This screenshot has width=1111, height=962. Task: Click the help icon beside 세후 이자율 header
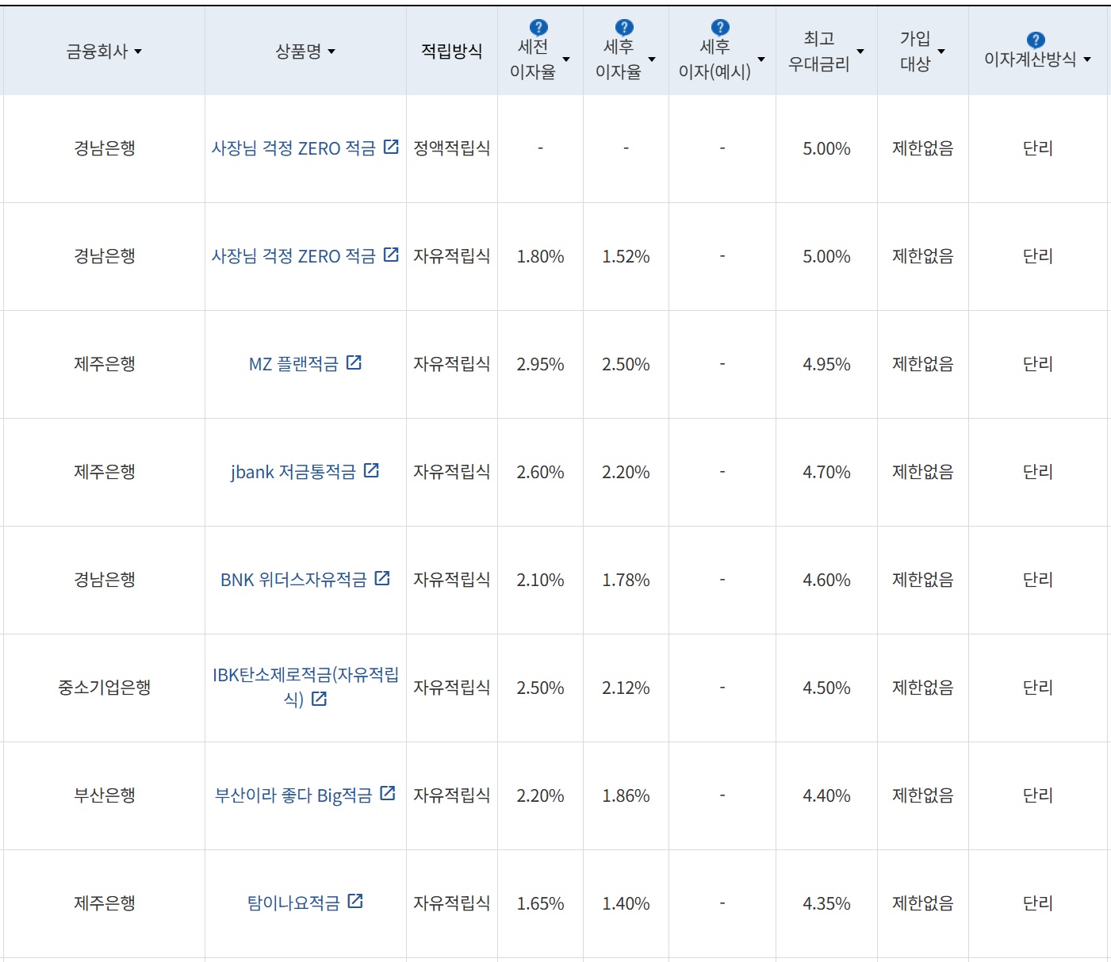(x=626, y=27)
